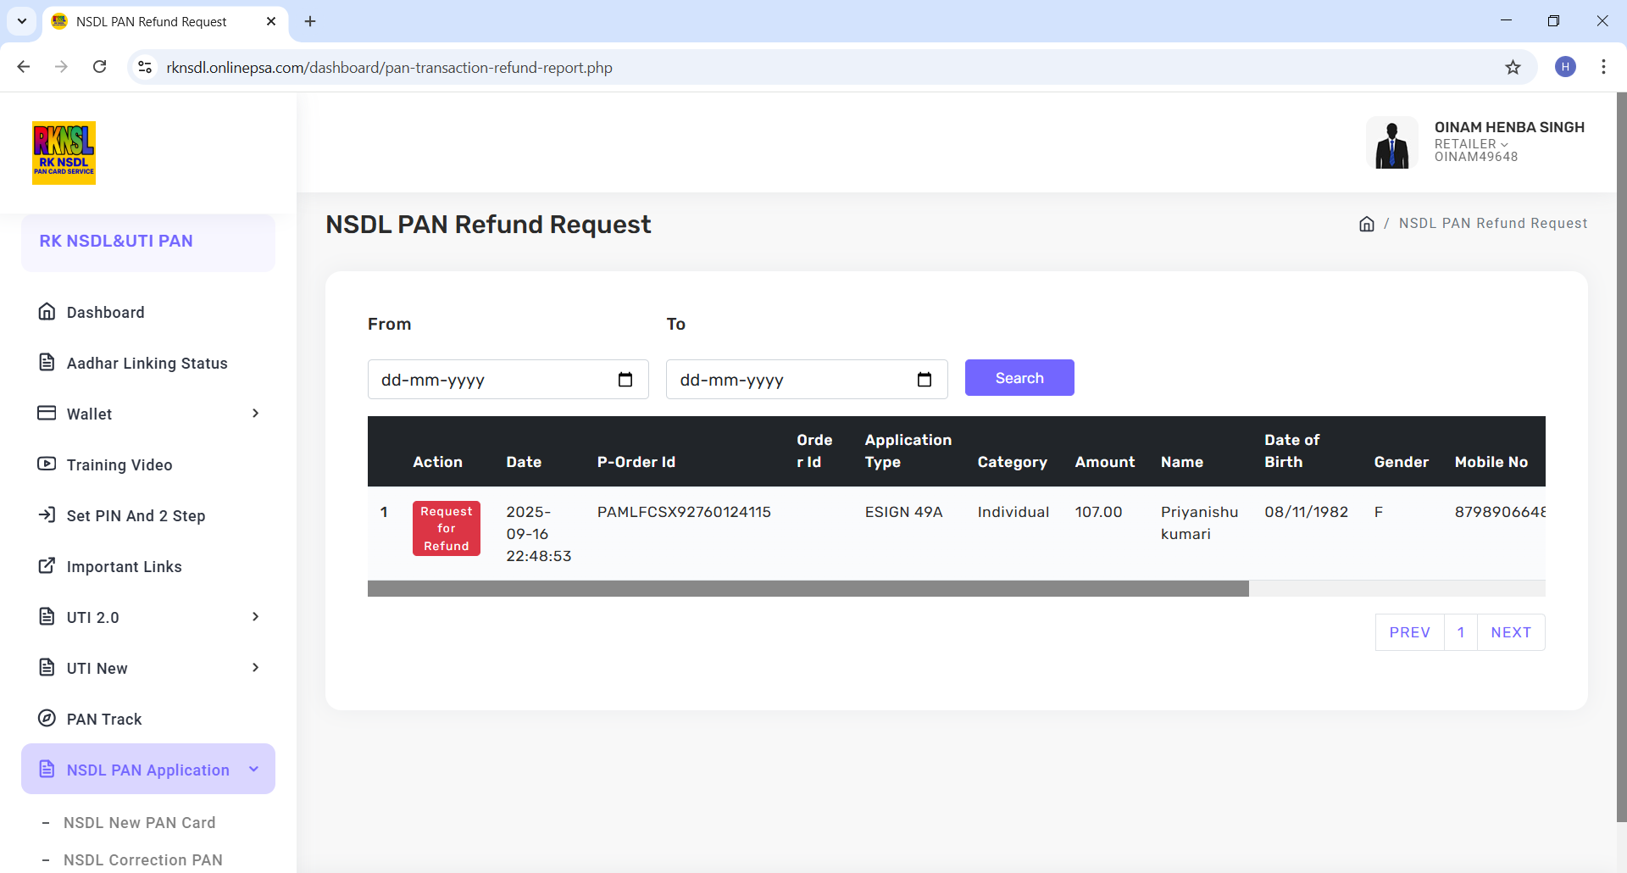Reload the page using the refresh icon

[100, 67]
